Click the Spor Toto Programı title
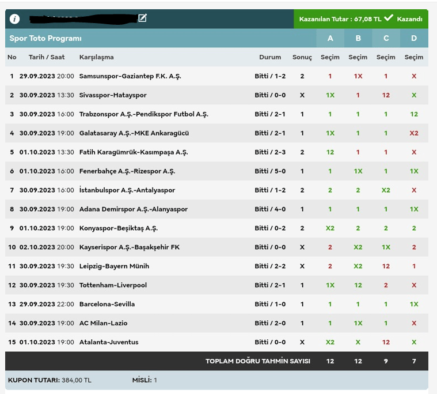Screen dimensions: 437x394 pos(45,39)
